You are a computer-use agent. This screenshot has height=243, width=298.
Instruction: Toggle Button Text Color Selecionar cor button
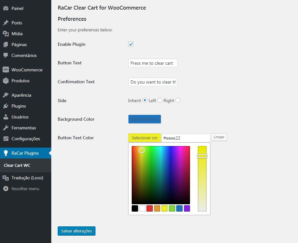(x=145, y=138)
